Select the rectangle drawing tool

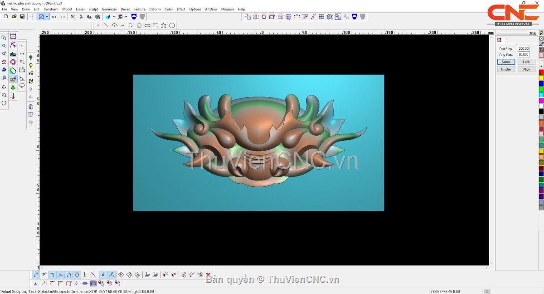[x=155, y=25]
